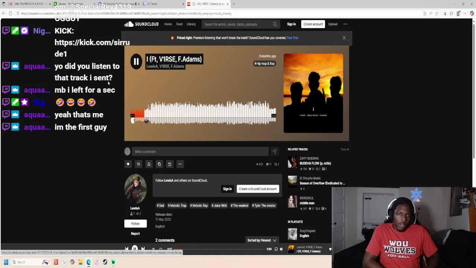Screen dimensions: 476x268
Task: Click the volume speaker icon
Action: point(281,249)
